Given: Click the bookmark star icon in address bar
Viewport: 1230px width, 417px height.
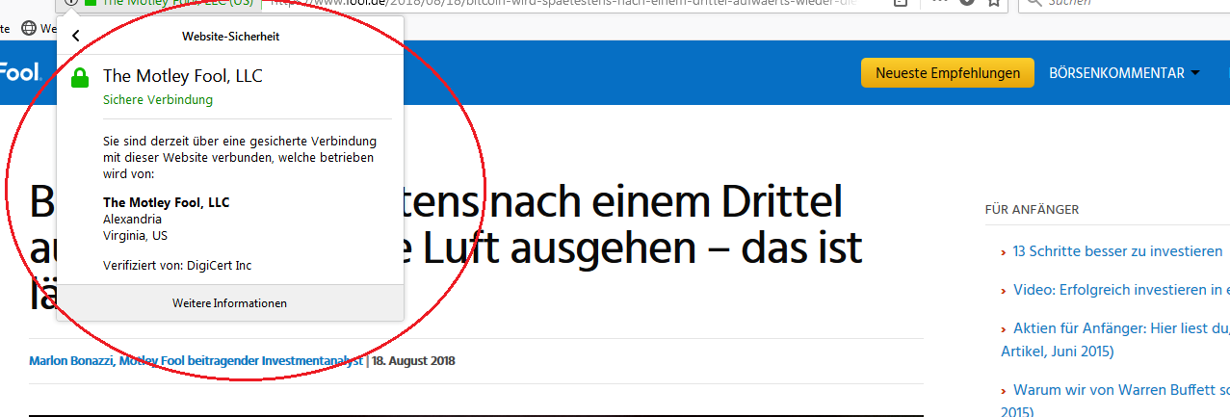Looking at the screenshot, I should point(993,3).
